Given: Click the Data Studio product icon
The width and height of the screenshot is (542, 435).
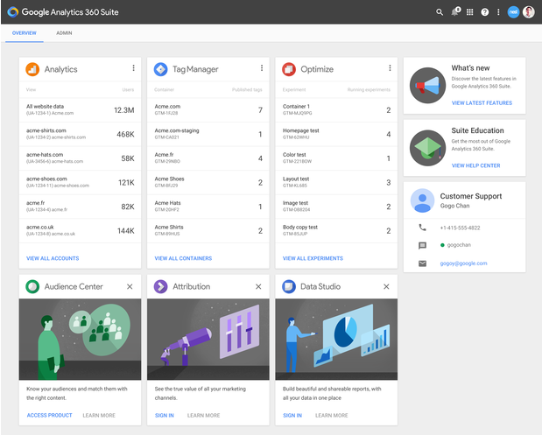Looking at the screenshot, I should pyautogui.click(x=289, y=286).
